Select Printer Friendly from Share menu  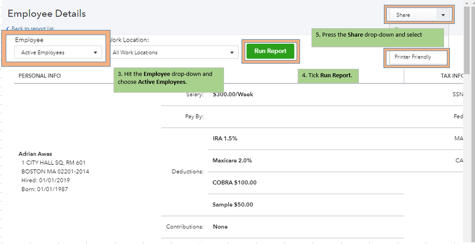[413, 57]
